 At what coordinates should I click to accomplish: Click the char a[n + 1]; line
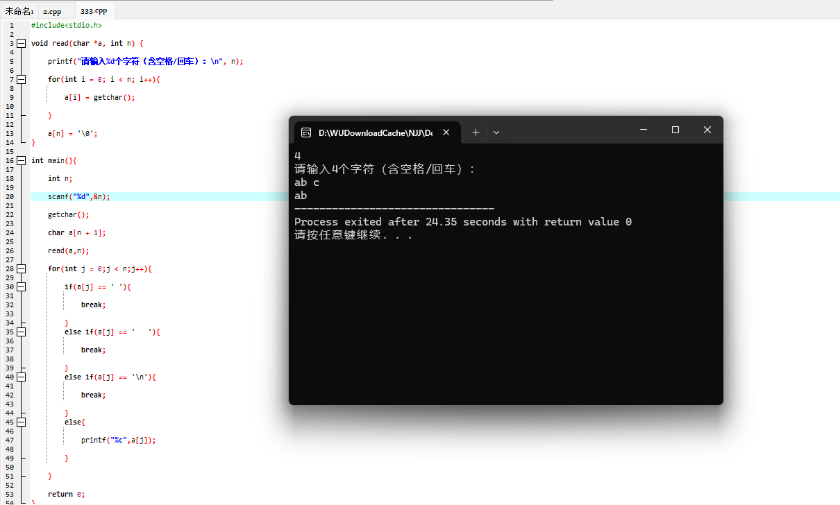(x=77, y=232)
